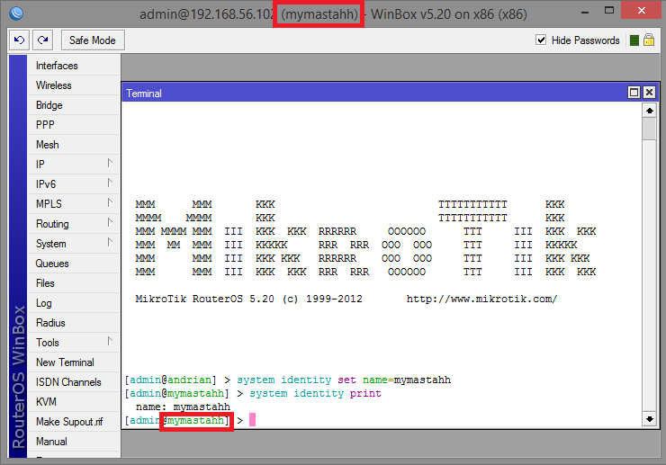This screenshot has width=666, height=465.
Task: Toggle the Hide Passwords checkbox
Action: tap(541, 40)
